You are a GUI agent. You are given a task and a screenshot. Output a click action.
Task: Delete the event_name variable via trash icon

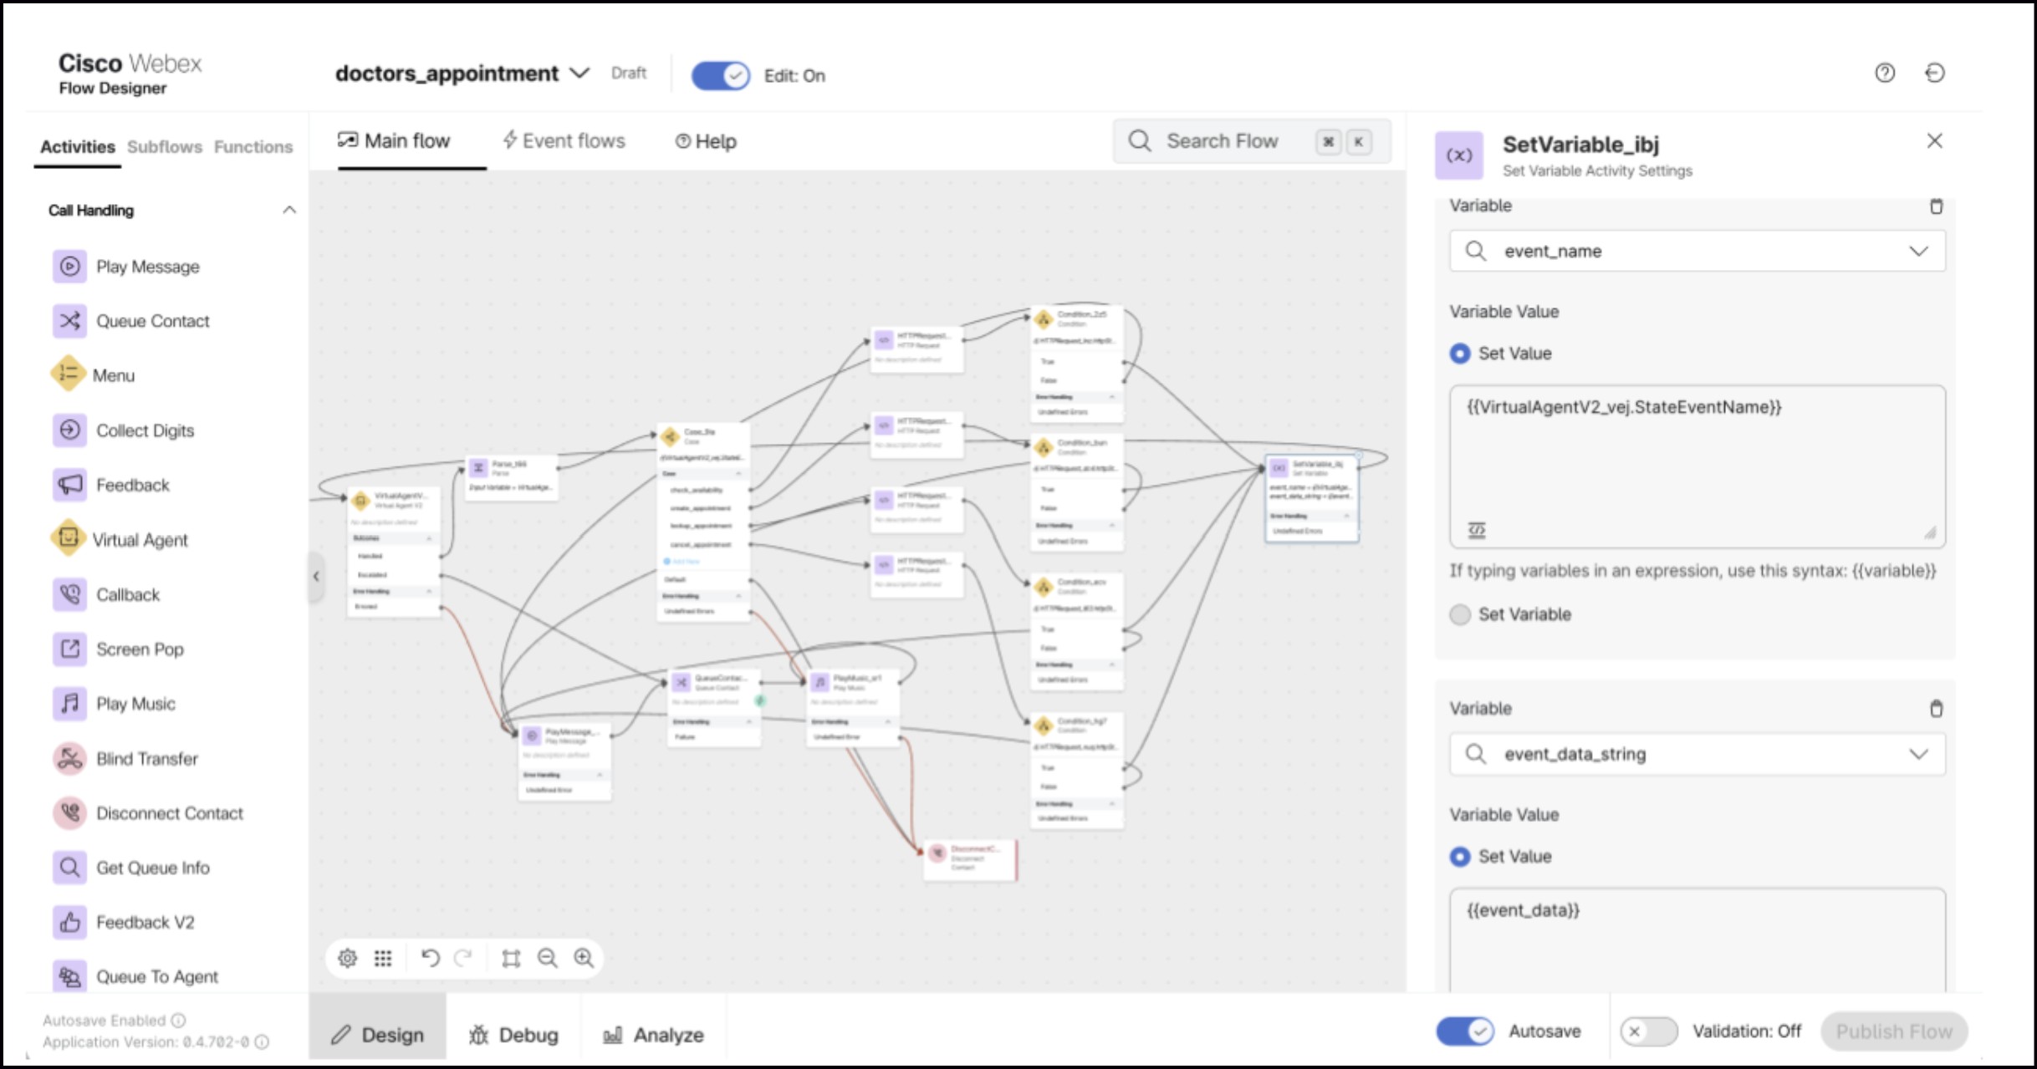tap(1936, 206)
